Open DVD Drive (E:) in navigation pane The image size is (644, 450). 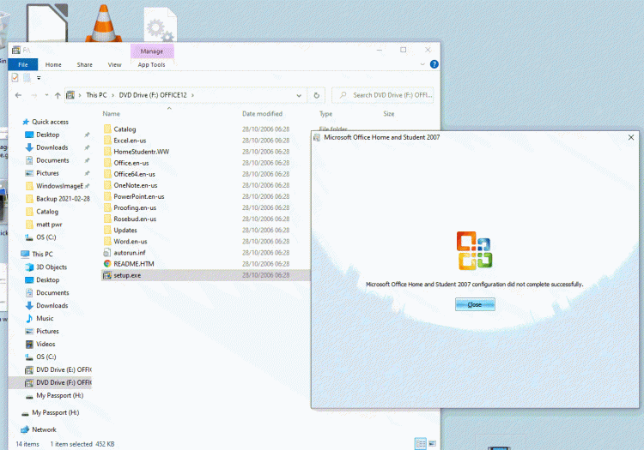click(64, 369)
